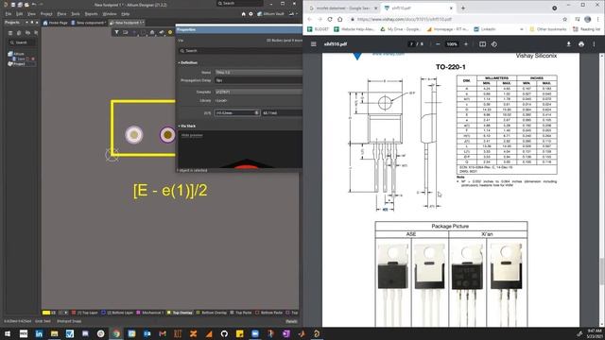Open Altium settings gear icon
Viewport: 605px width, 340px height.
point(251,14)
